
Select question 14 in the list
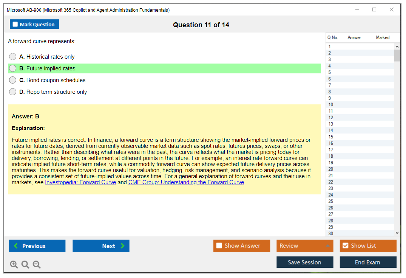(360, 130)
